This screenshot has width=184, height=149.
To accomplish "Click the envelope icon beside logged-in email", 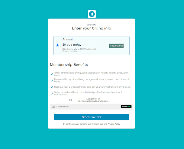I will click(x=70, y=100).
